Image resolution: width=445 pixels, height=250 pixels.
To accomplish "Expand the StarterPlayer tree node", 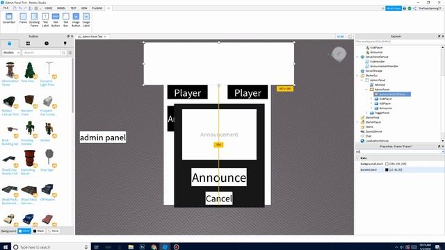I will [357, 122].
